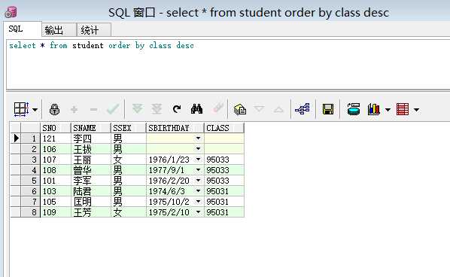Click the lock icon to edit data
Screen dimensions: 450x277
pyautogui.click(x=54, y=109)
